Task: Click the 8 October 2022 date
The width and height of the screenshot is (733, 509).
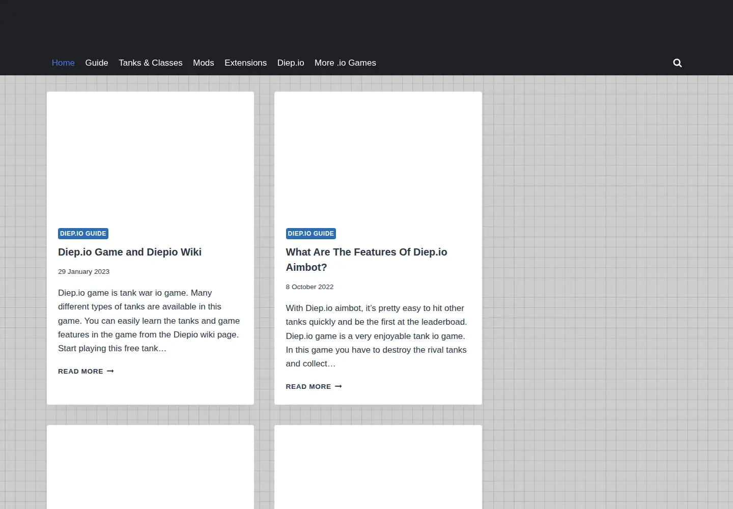Action: 309,287
